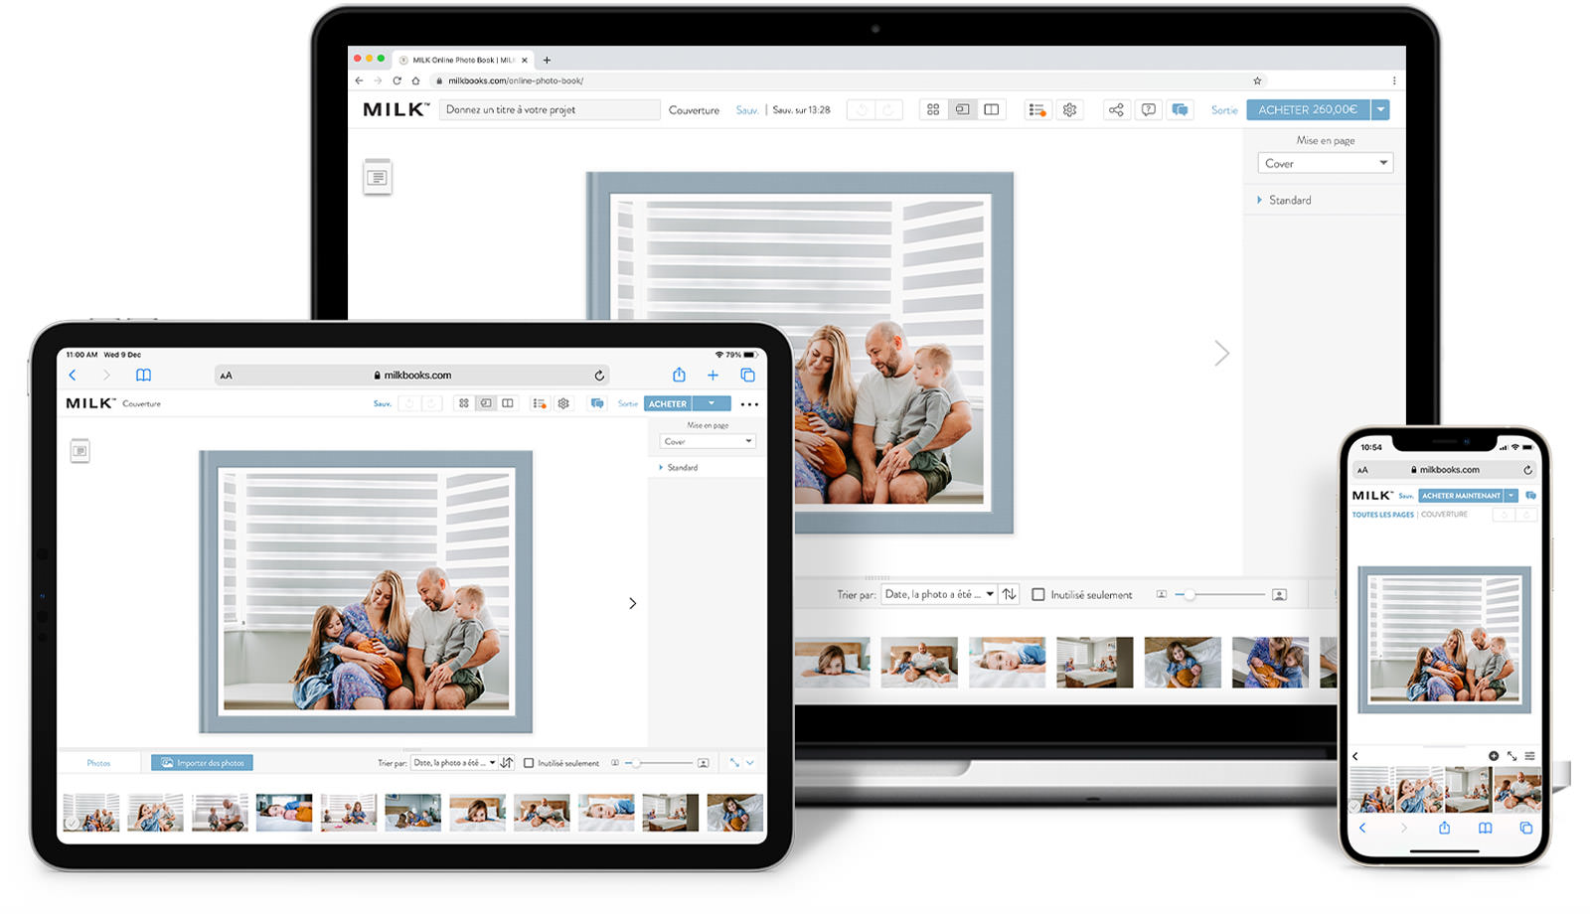Screen dimensions: 1590x914
Task: Select first photo thumbnail in tablet tray
Action: pyautogui.click(x=91, y=812)
